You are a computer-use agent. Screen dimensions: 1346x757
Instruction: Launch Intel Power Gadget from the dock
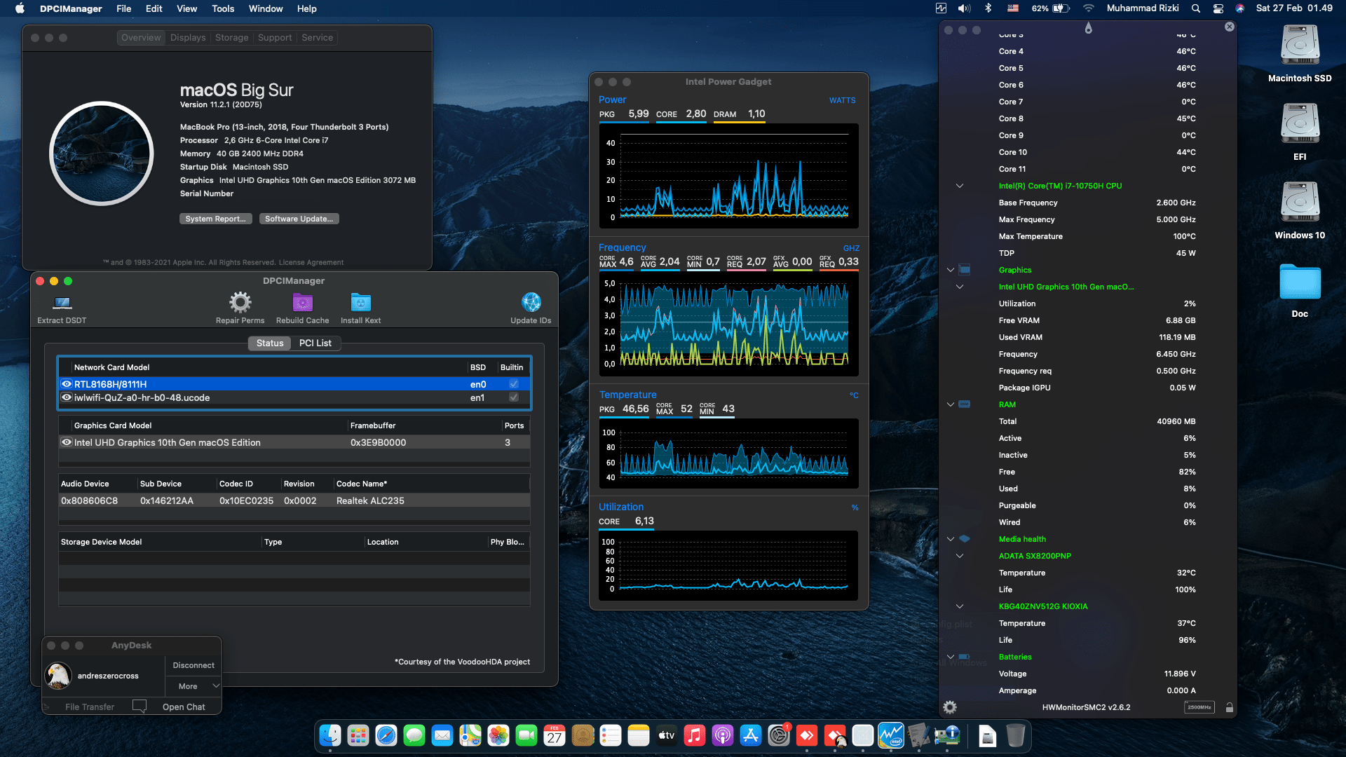891,736
